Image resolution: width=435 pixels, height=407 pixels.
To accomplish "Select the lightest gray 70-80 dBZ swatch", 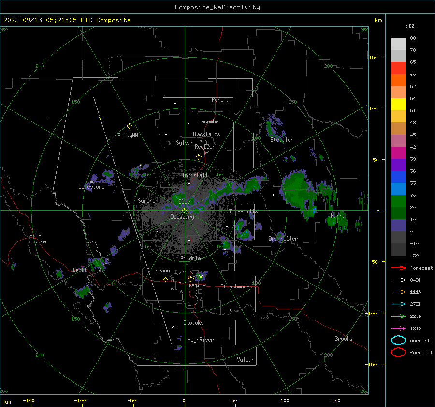I will (x=398, y=44).
